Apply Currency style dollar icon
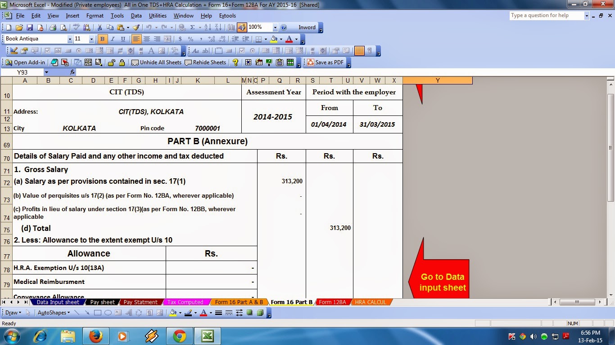 [181, 39]
